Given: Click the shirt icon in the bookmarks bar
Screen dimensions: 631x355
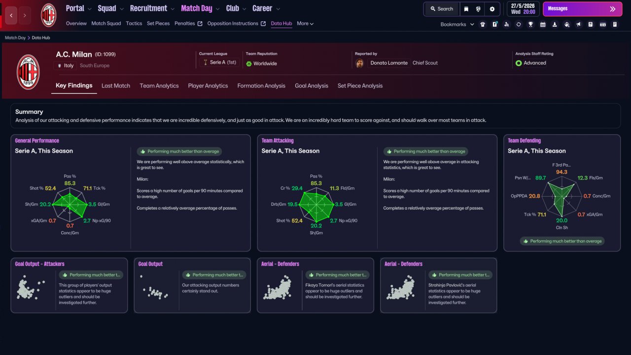Looking at the screenshot, I should click(x=483, y=24).
